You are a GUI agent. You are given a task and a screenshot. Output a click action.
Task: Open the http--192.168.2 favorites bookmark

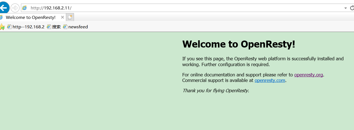26,27
